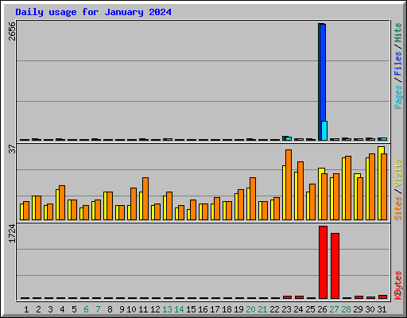Click the orange Sites legend label

click(x=398, y=208)
